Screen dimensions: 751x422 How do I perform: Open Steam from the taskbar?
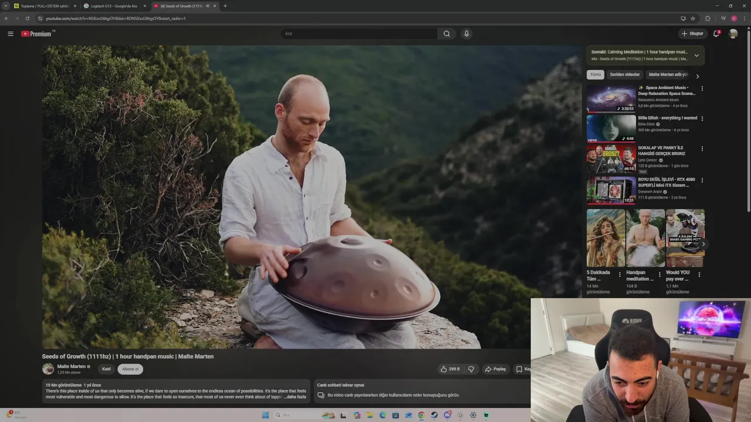pyautogui.click(x=434, y=415)
